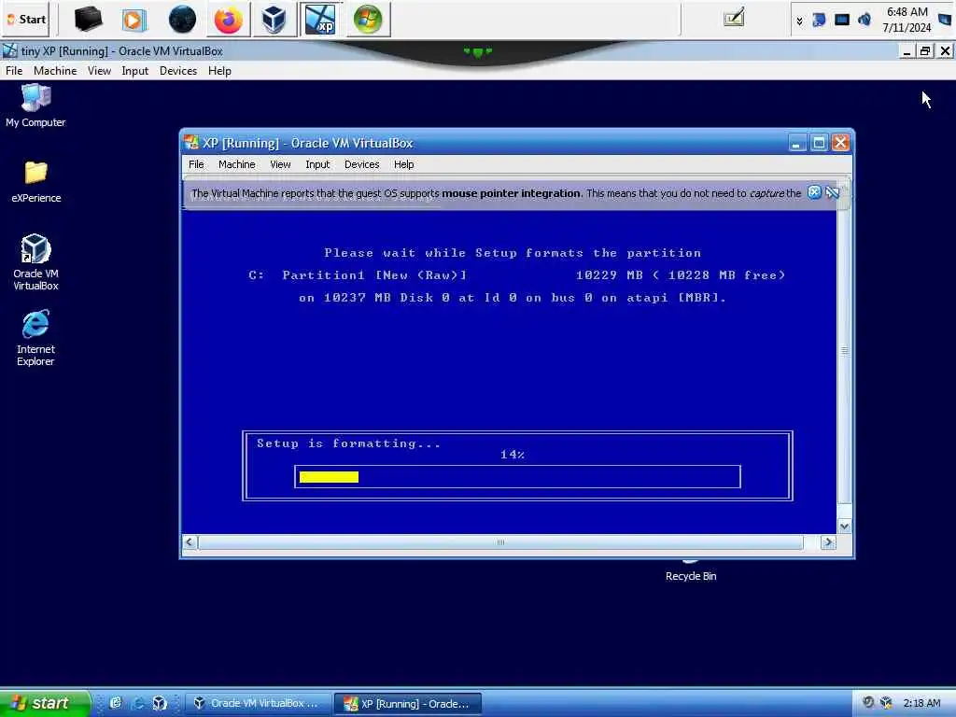The height and width of the screenshot is (717, 956).
Task: Click the Windows orb icon in the top panel
Action: pyautogui.click(x=368, y=20)
